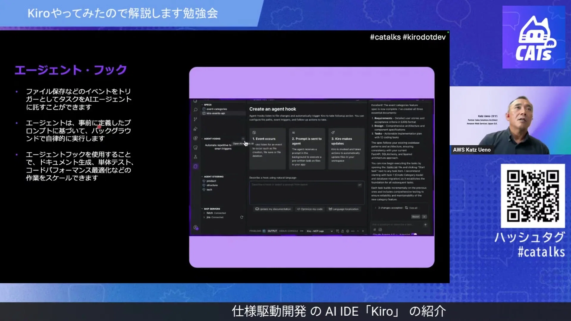Click the AWS Katz Ueno speaker video
The image size is (571, 321).
tap(510, 120)
